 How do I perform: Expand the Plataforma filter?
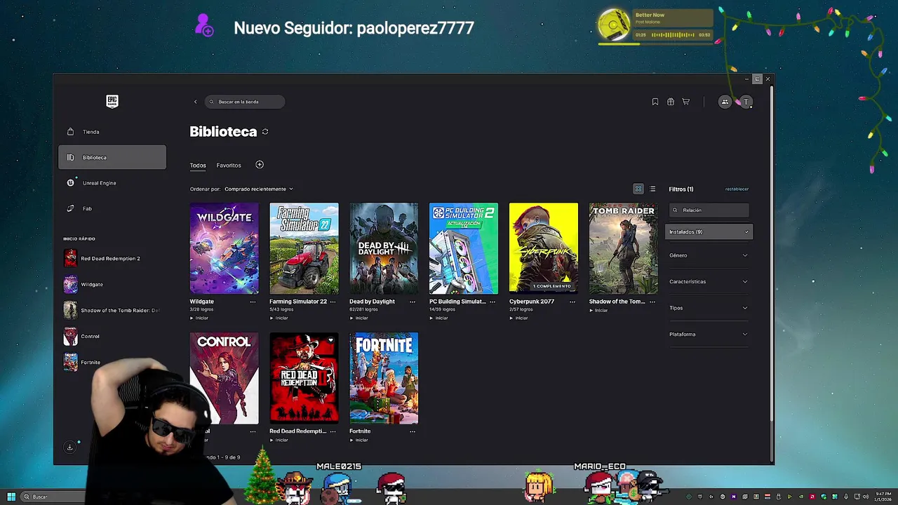coord(709,334)
